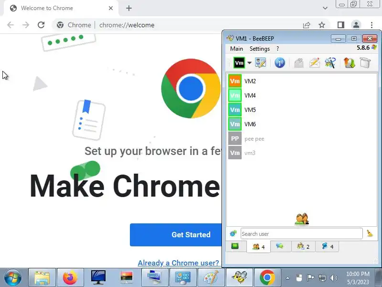Click the Chrome address bar chrome://welcome

point(127,25)
